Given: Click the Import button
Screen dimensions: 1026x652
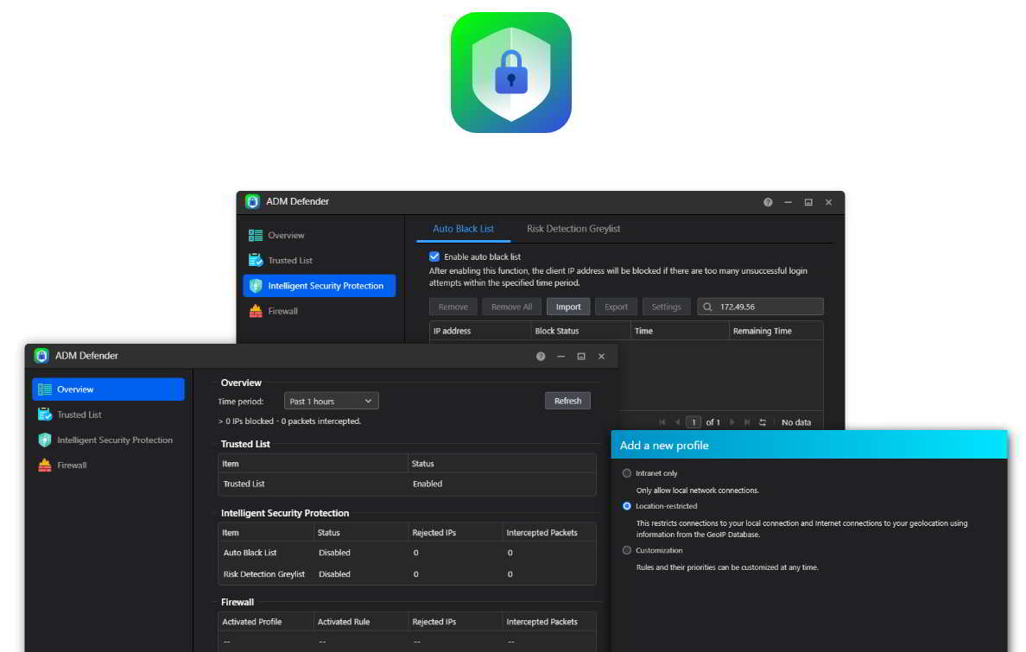Looking at the screenshot, I should [568, 307].
